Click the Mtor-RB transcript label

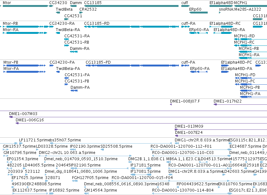tap(10, 24)
